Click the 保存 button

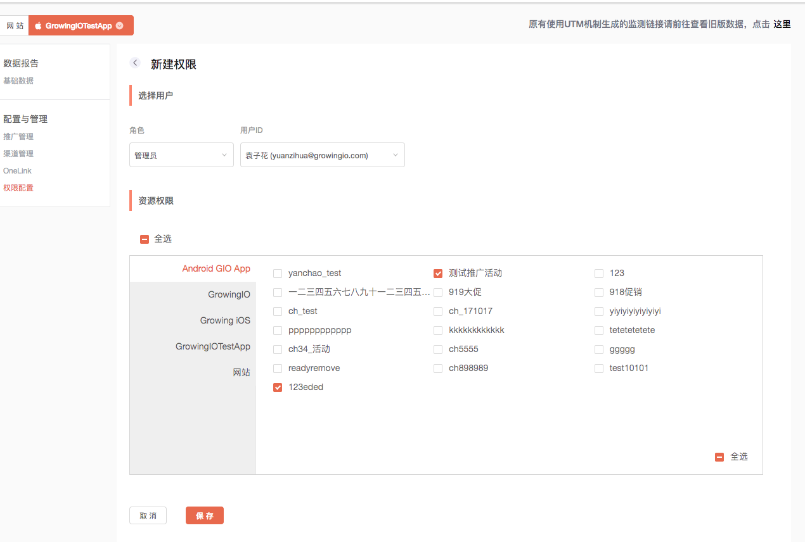[204, 516]
